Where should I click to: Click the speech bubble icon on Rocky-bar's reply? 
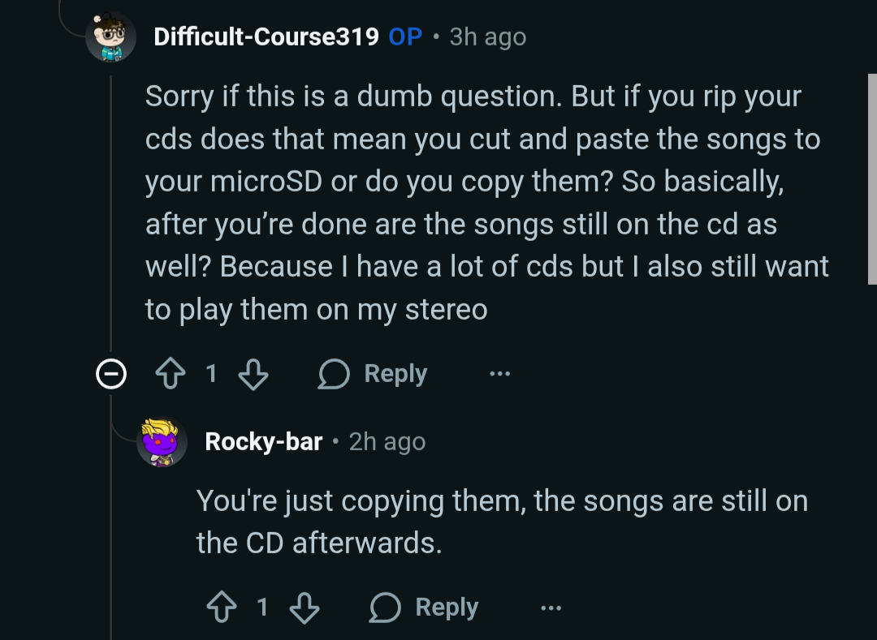(385, 606)
